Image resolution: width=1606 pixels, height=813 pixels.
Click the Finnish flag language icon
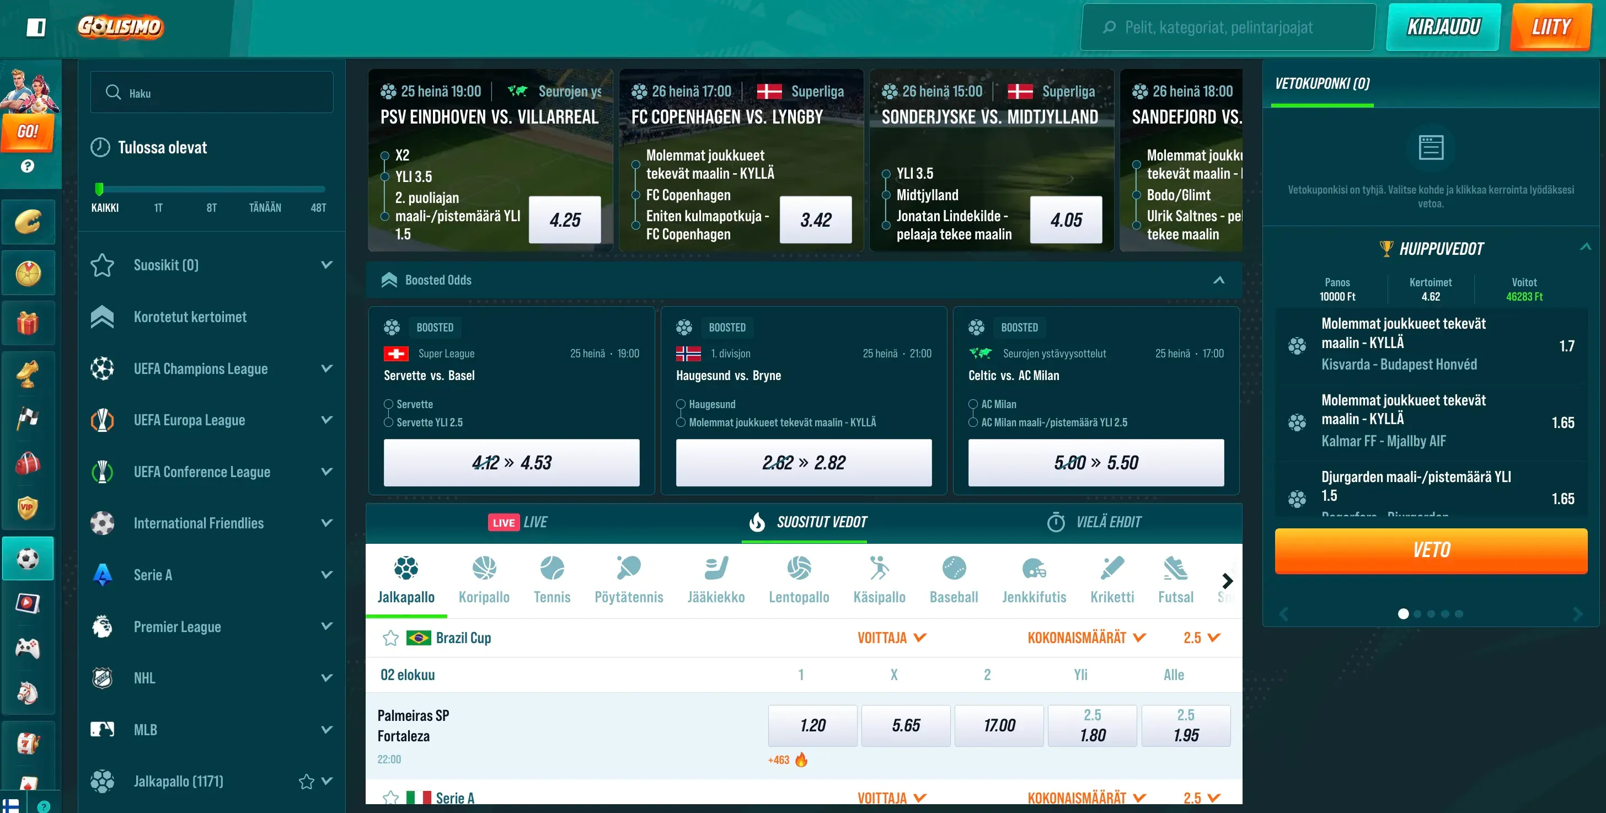coord(10,805)
